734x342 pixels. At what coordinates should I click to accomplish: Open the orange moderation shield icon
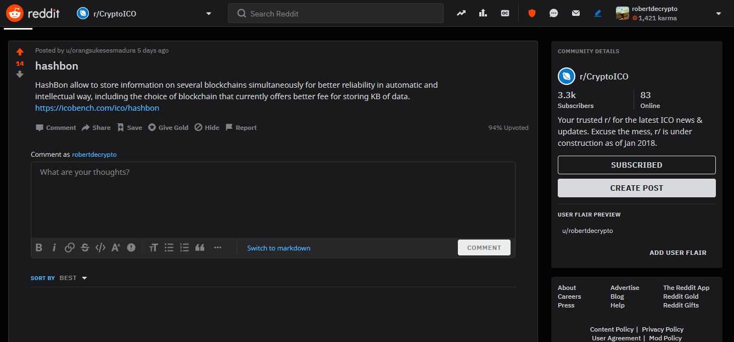(531, 13)
